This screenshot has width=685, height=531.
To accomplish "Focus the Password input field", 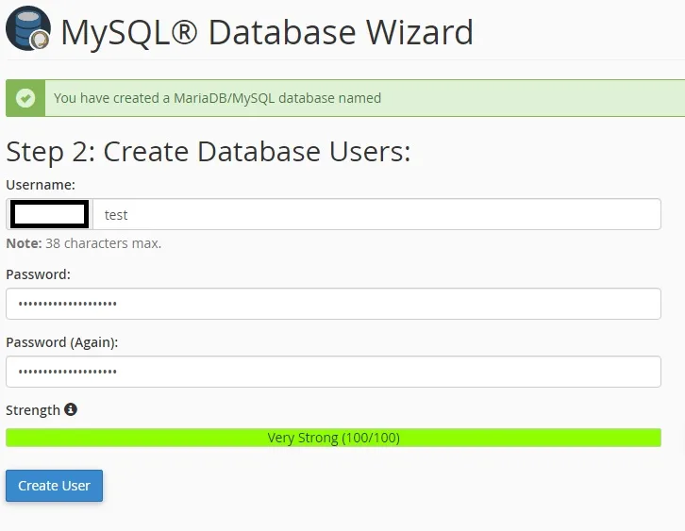I will (x=333, y=304).
